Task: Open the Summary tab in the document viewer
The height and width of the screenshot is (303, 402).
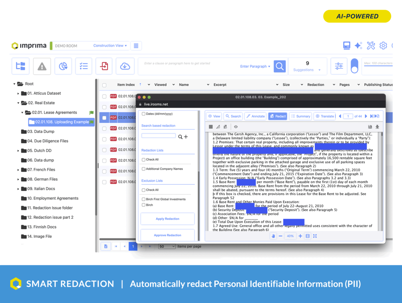Action: coord(300,116)
